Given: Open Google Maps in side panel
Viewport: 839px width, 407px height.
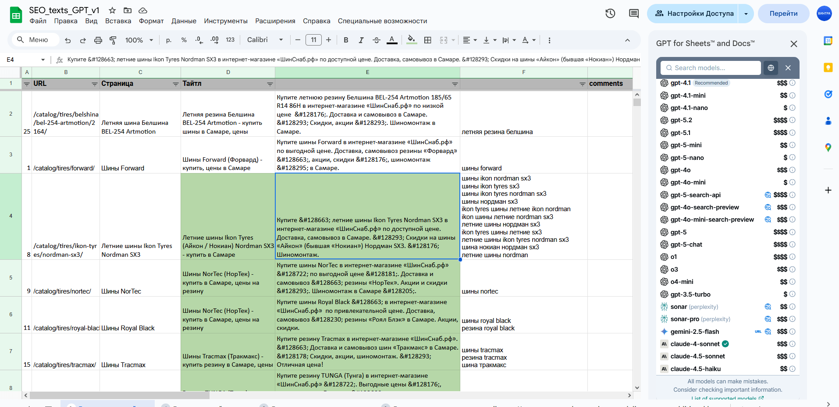Looking at the screenshot, I should click(x=828, y=148).
